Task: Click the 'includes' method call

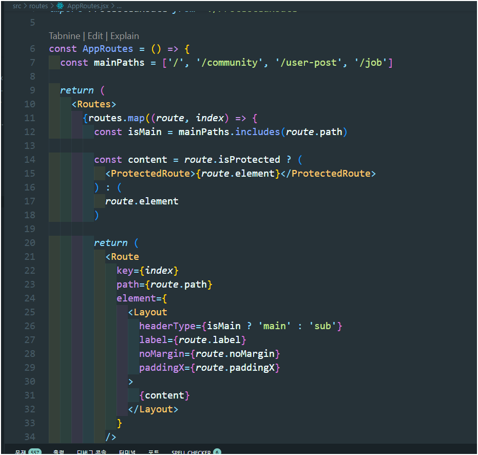Action: point(257,132)
